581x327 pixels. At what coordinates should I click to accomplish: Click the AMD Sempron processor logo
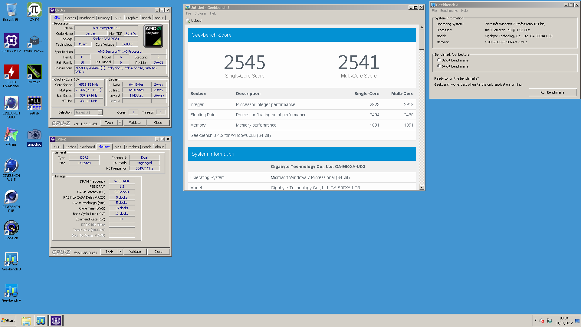pyautogui.click(x=153, y=36)
